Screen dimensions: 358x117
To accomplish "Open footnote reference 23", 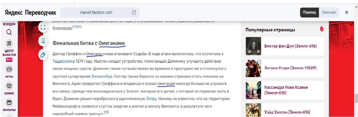I will pos(106,112).
